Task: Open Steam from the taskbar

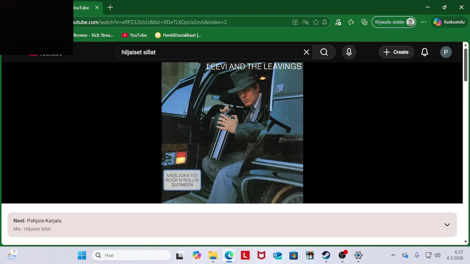Action: pos(326,255)
